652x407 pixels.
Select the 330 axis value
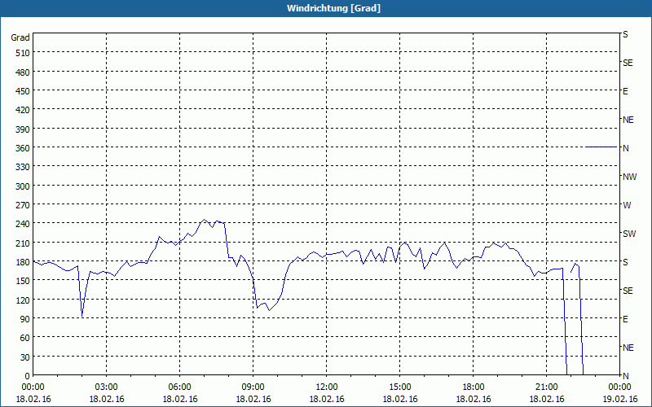tap(23, 167)
